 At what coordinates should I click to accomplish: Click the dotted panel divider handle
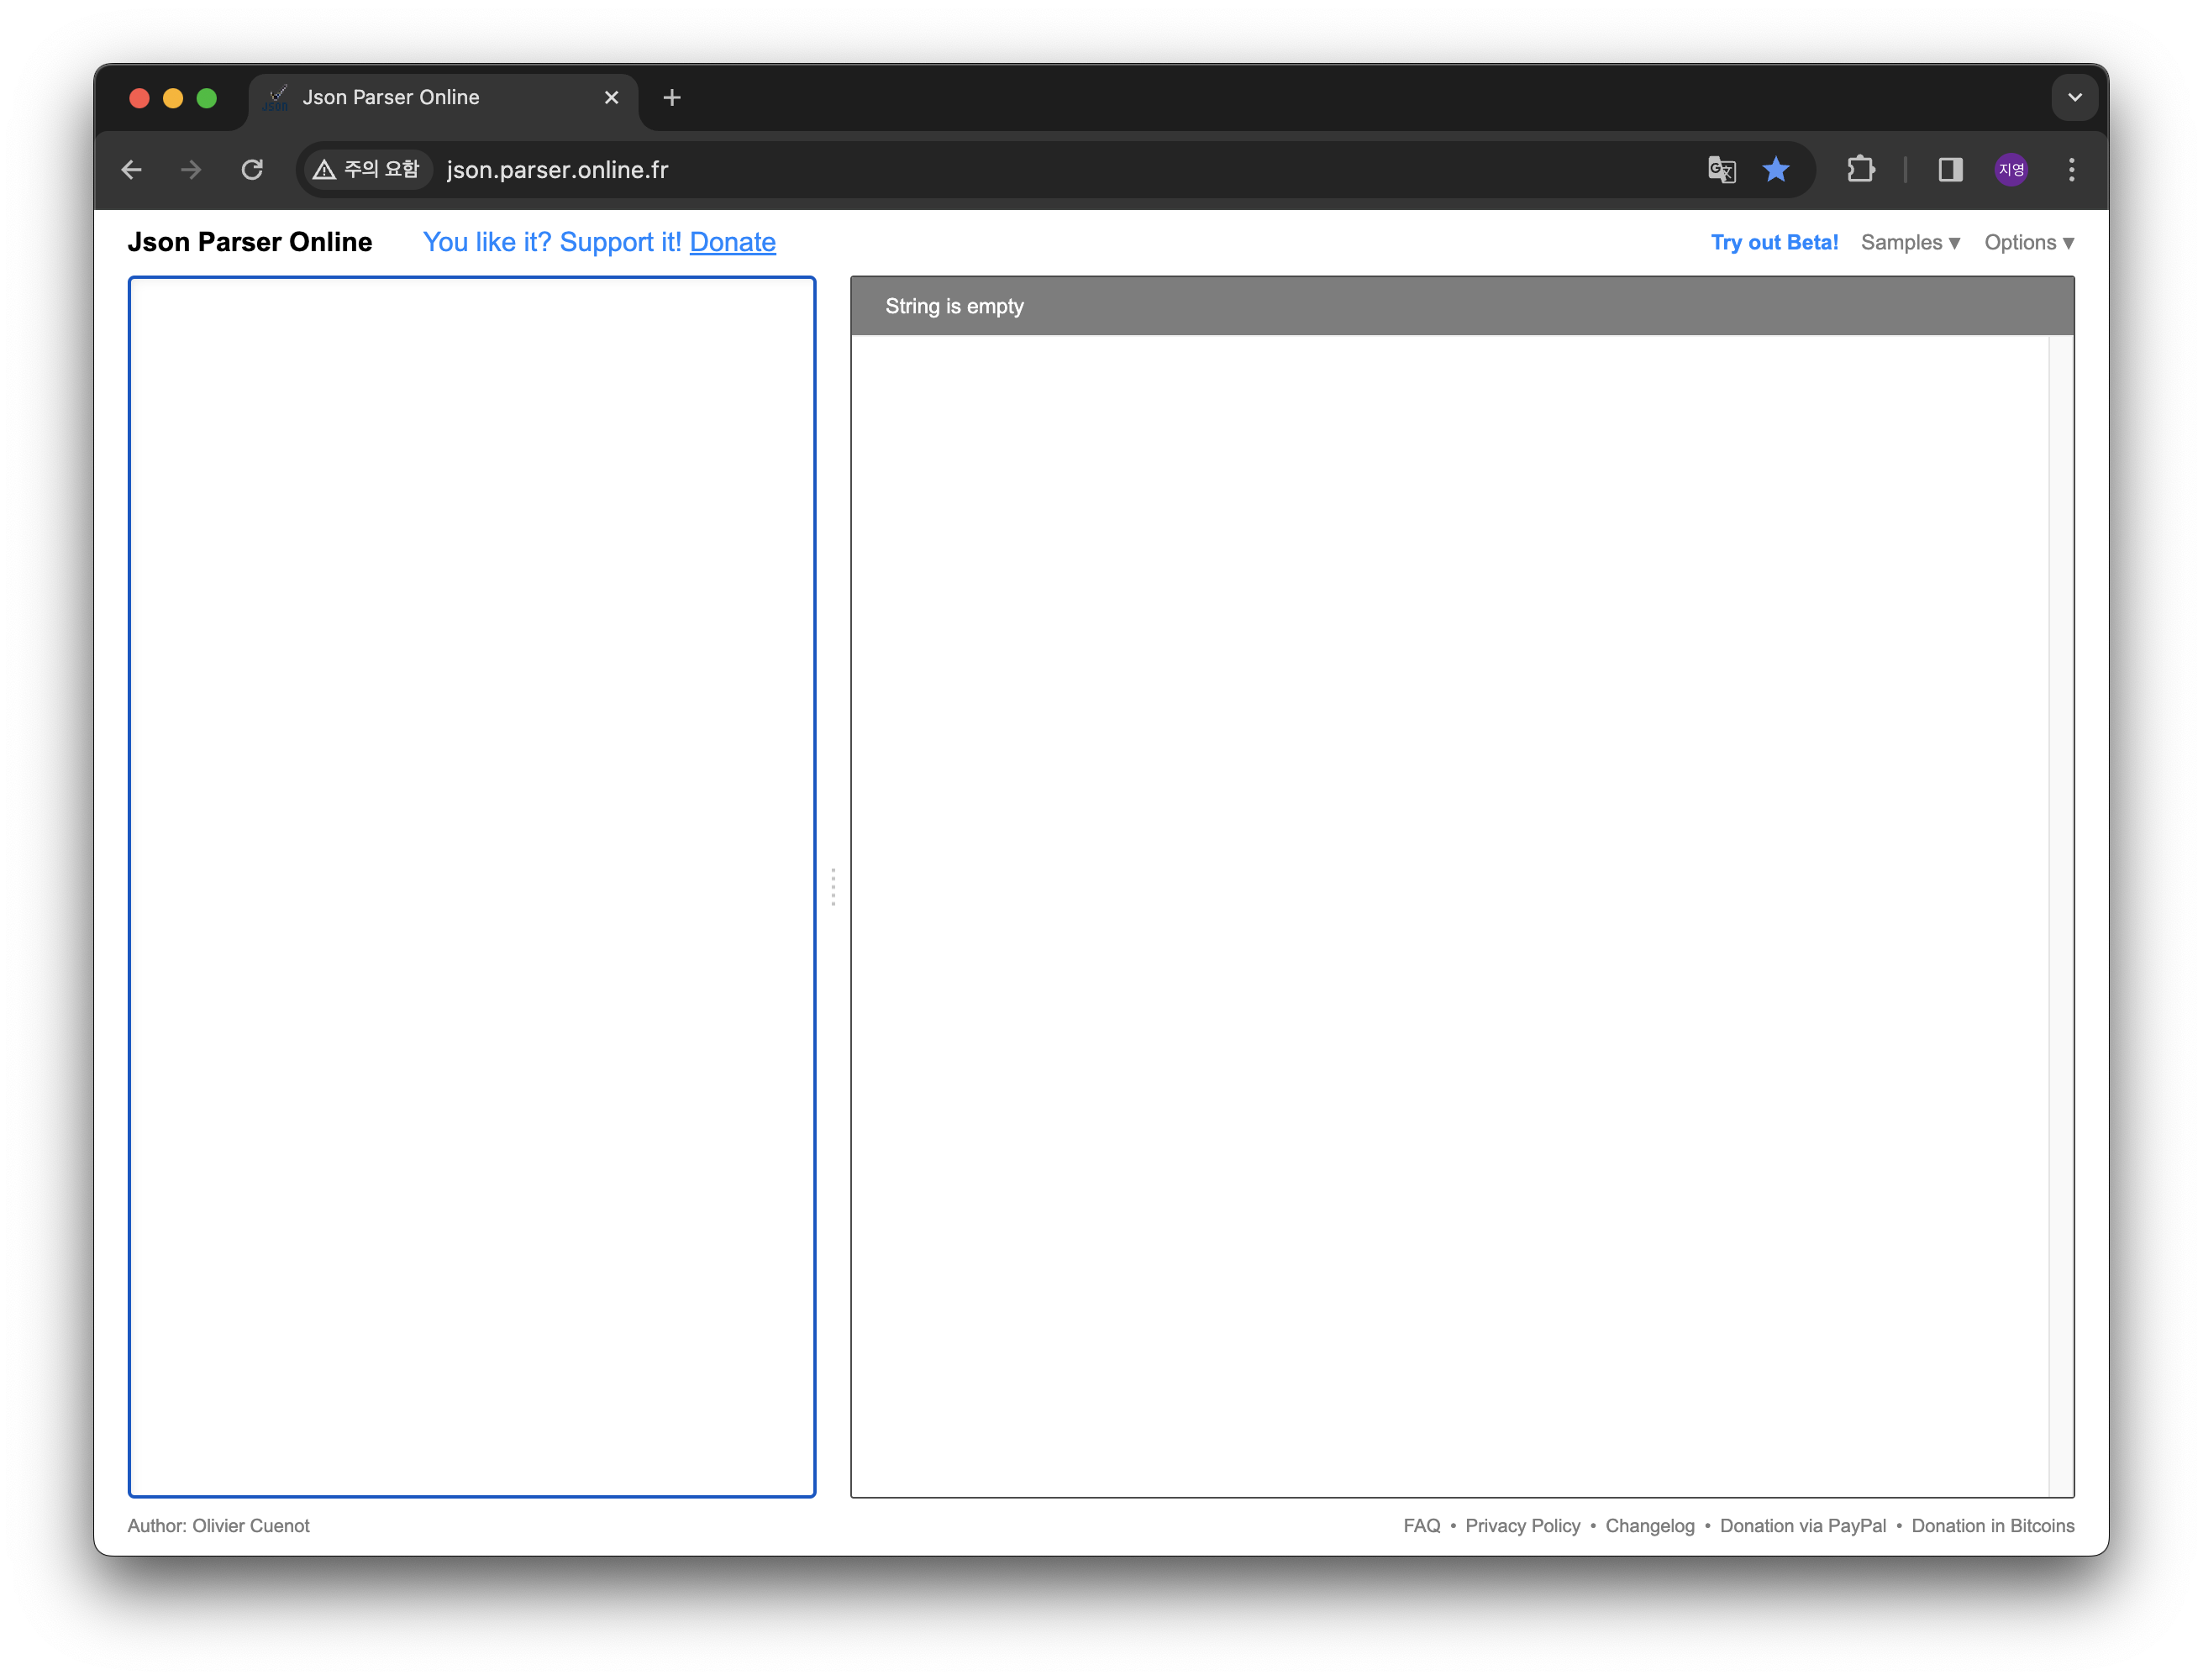(833, 887)
